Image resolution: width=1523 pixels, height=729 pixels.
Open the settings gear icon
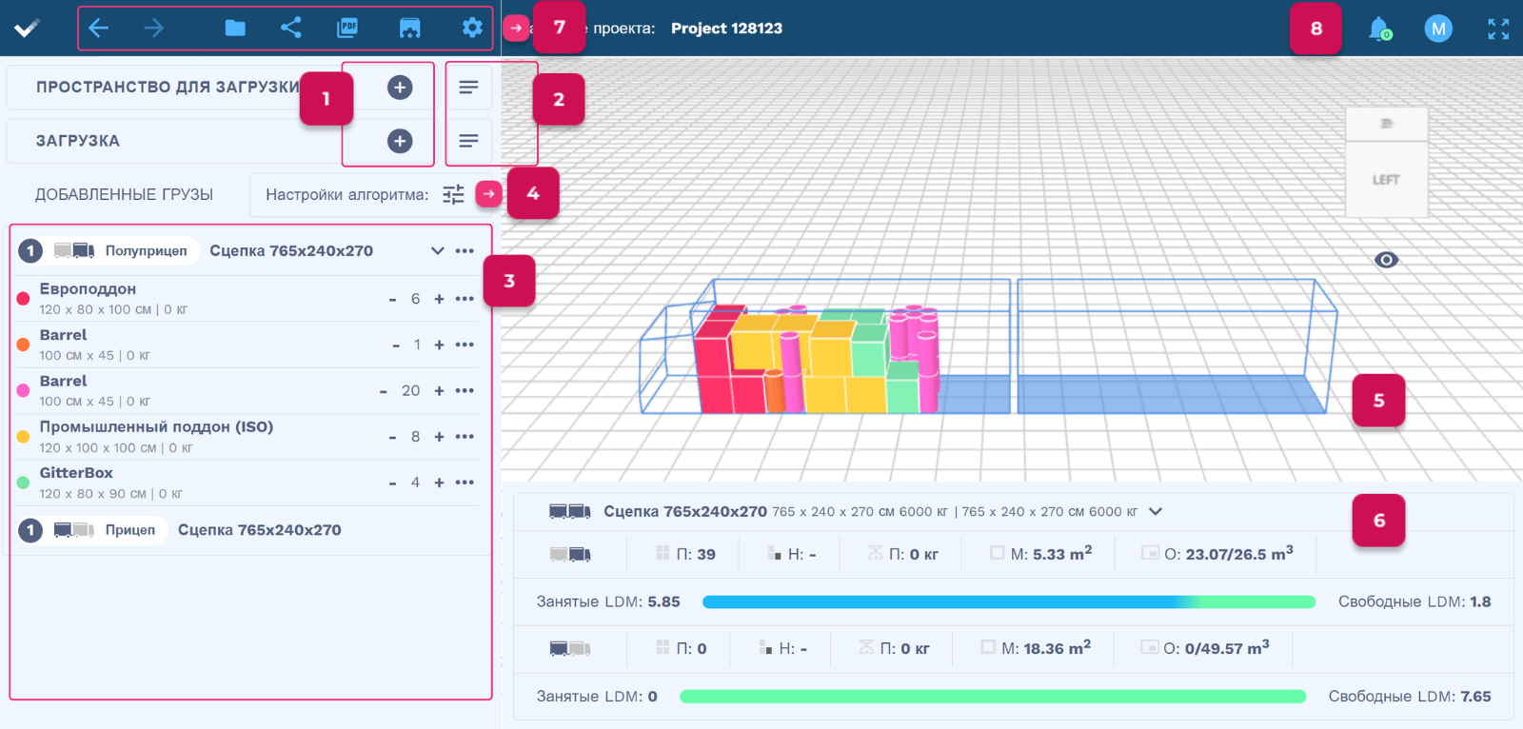(472, 29)
